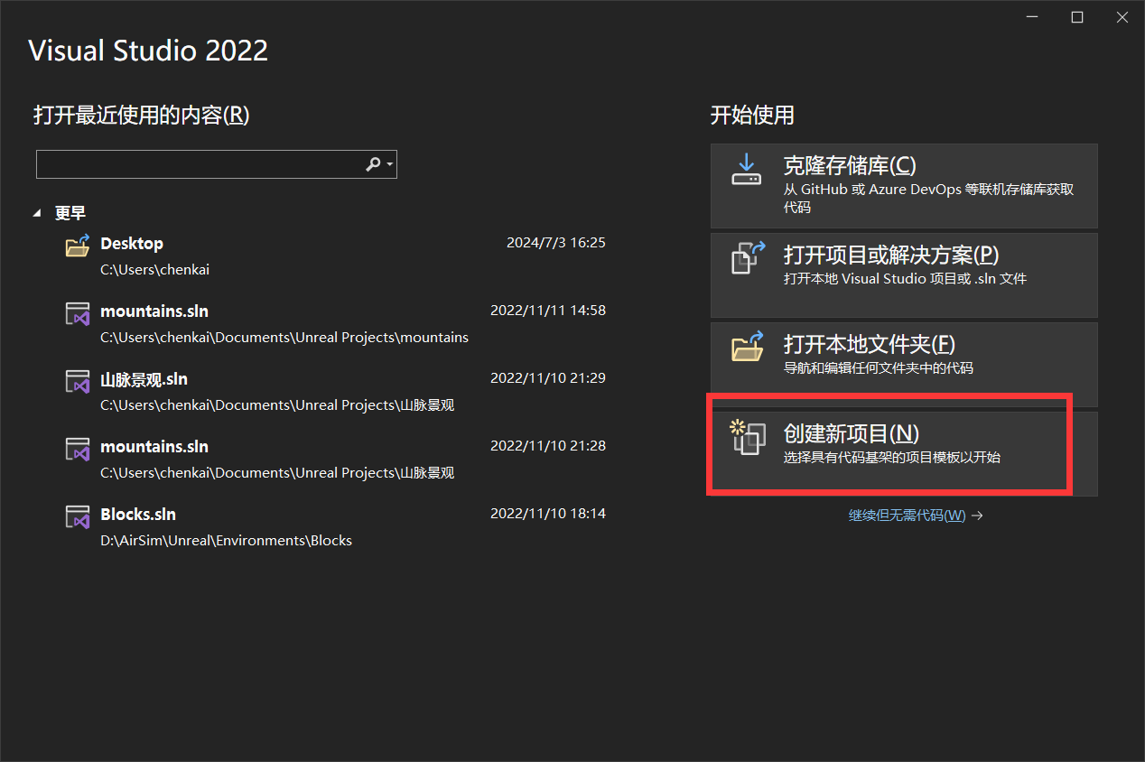Screen dimensions: 1145x762
Task: Close the Visual Studio start window
Action: click(x=1122, y=17)
